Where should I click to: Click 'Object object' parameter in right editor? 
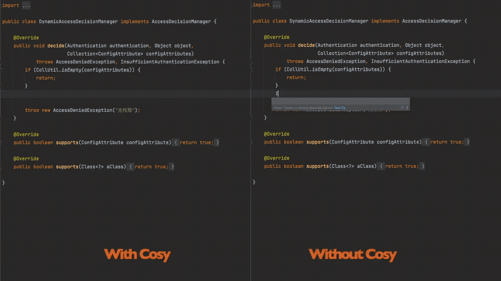(x=423, y=45)
